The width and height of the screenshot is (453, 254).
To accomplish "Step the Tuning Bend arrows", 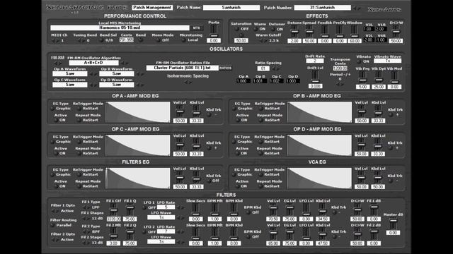I will tap(81, 41).
